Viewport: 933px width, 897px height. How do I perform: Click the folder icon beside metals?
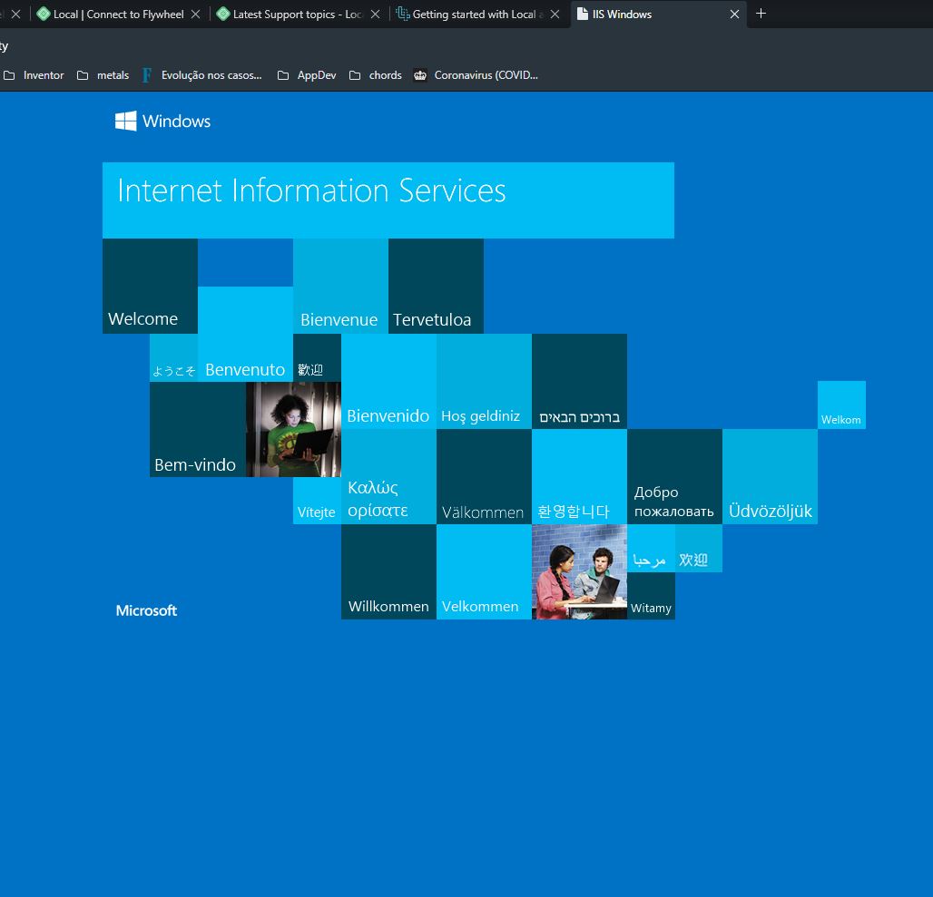83,75
